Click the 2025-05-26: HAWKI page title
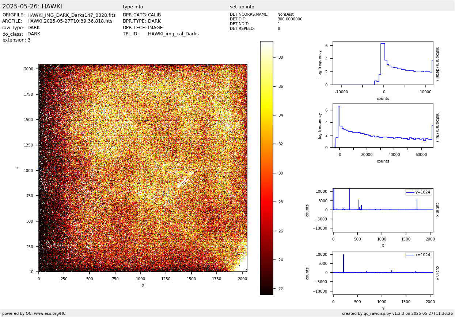Screen dimensions: 455x317 click(x=32, y=7)
